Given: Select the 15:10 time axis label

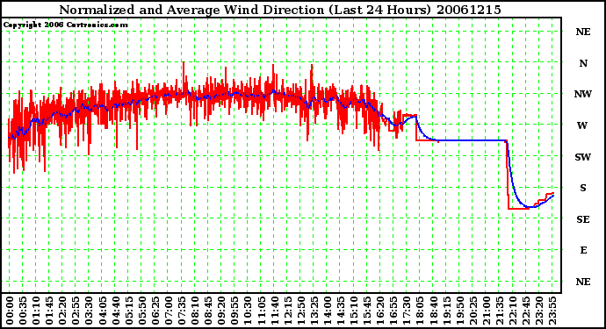Looking at the screenshot, I should tap(354, 311).
